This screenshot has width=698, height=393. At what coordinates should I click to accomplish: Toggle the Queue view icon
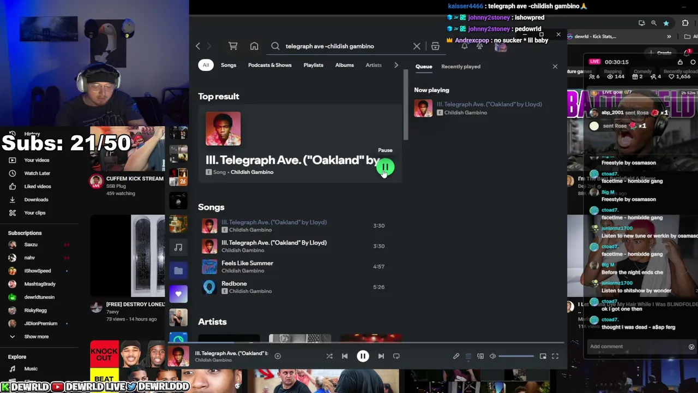click(x=468, y=356)
